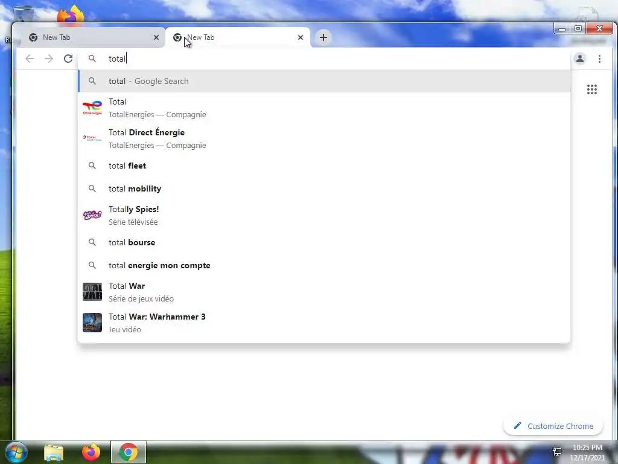
Task: Select the Totally Spies! suggestion
Action: 324,216
